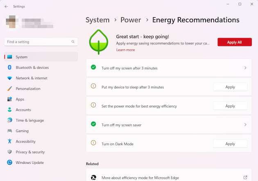Image resolution: width=258 pixels, height=181 pixels.
Task: Type in the Find a setting box
Action: 37,42
